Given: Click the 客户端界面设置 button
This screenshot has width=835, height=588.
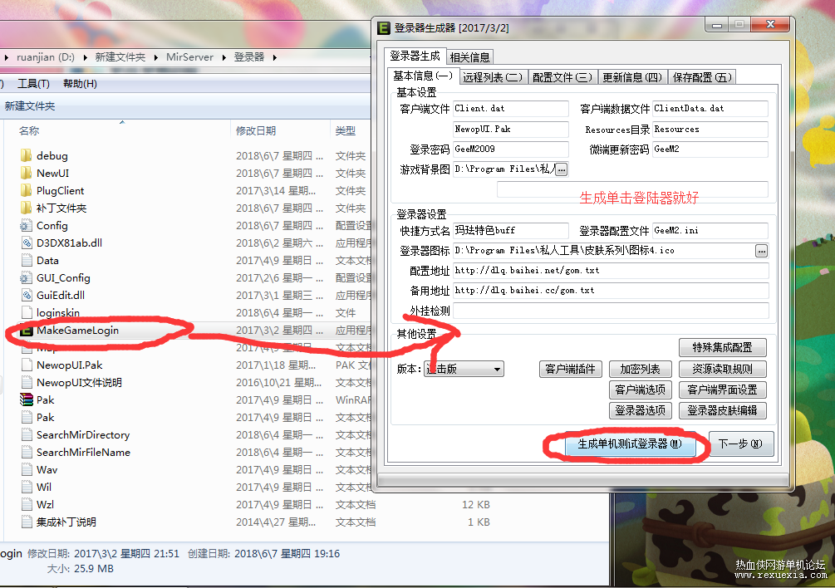Looking at the screenshot, I should point(723,390).
